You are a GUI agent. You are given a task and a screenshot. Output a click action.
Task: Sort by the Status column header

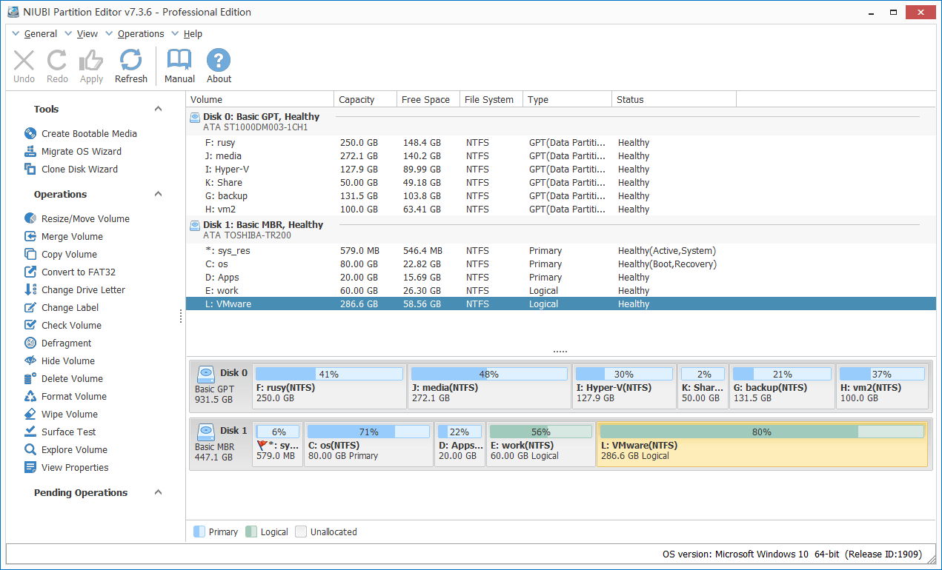(x=674, y=99)
